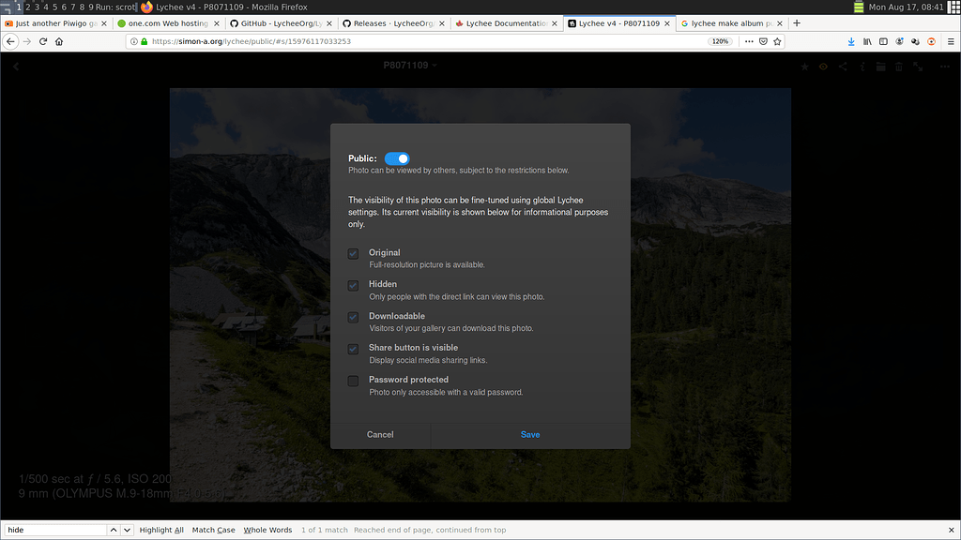
Task: Toggle the Firefox sidebar icon
Action: point(883,41)
